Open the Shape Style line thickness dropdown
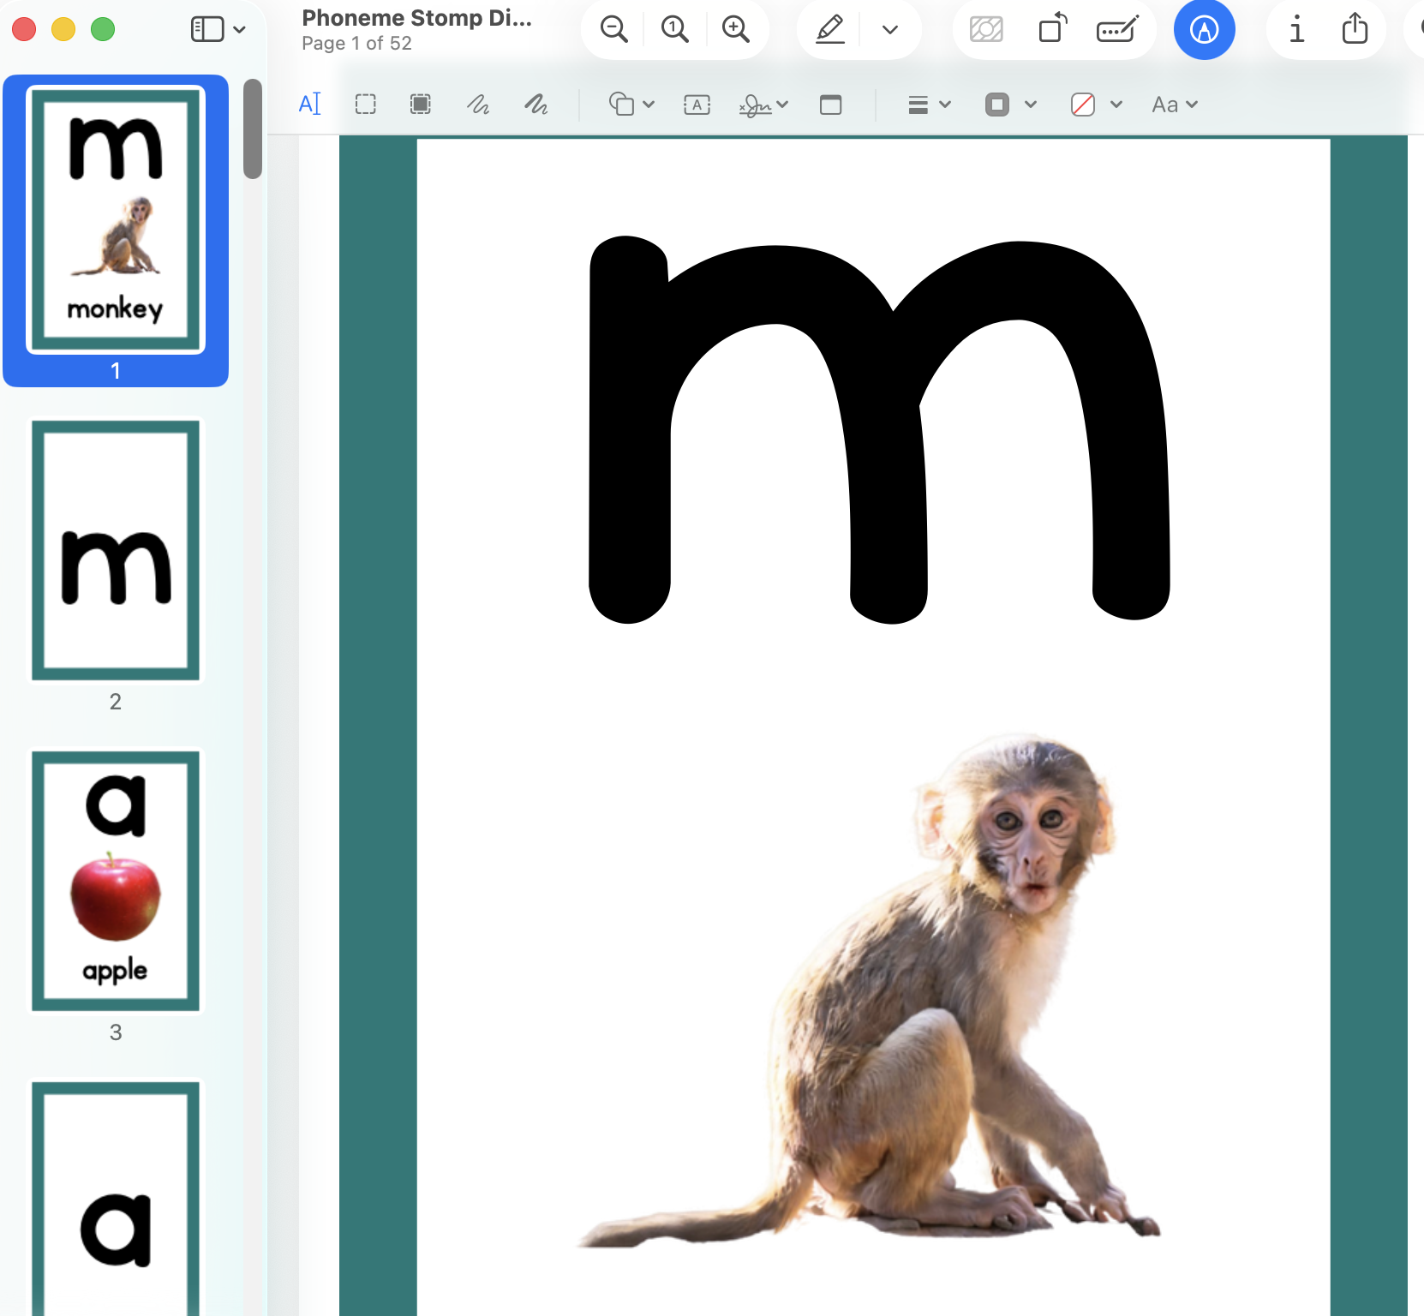Viewport: 1424px width, 1316px height. pyautogui.click(x=930, y=105)
